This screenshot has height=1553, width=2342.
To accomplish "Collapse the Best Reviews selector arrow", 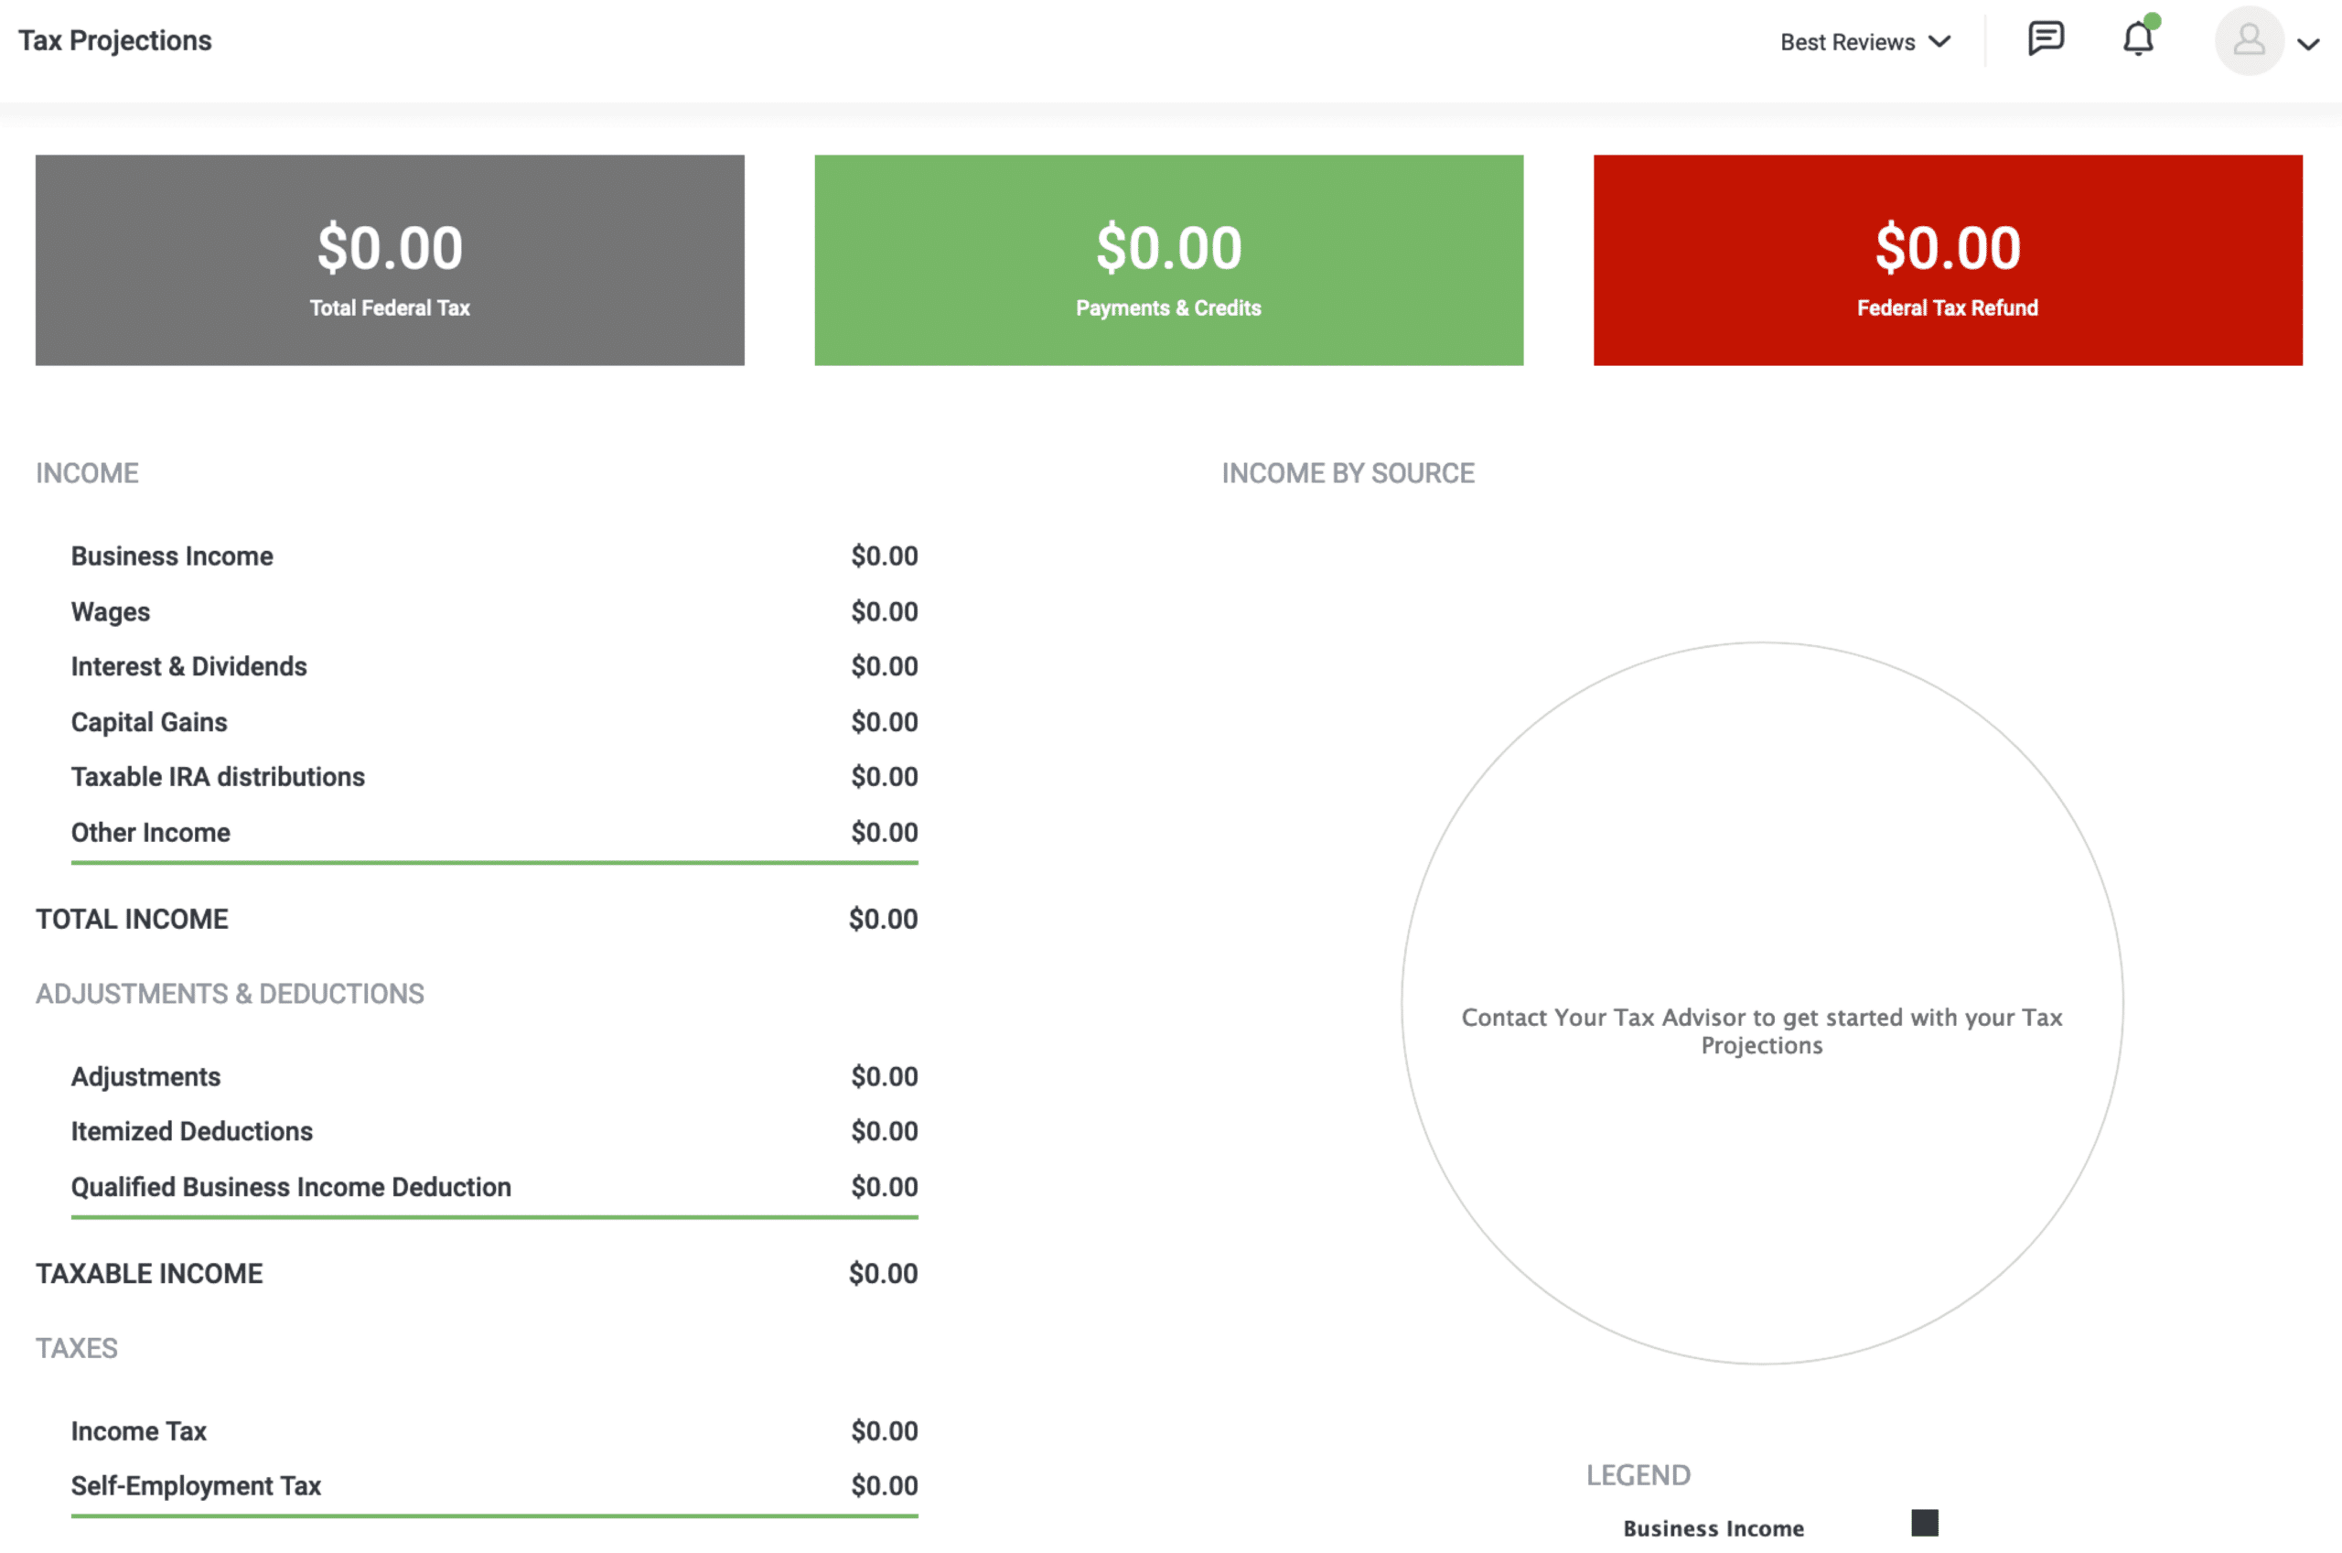I will tap(1939, 40).
